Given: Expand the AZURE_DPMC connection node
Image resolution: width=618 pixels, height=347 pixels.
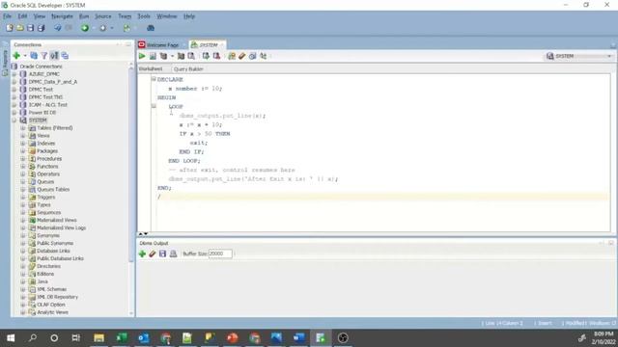Looking at the screenshot, I should [x=14, y=74].
